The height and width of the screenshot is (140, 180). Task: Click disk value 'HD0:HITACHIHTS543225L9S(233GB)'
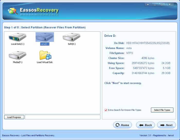click(148, 43)
